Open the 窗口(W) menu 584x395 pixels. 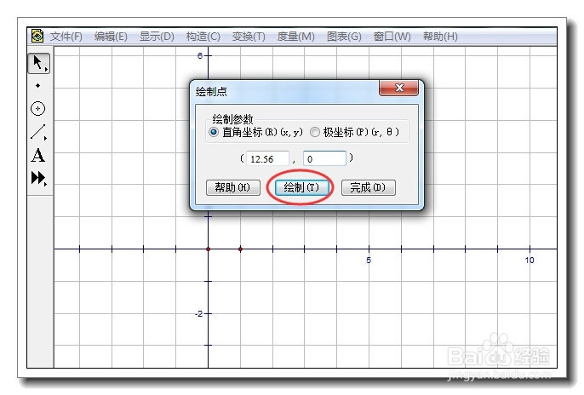point(392,37)
